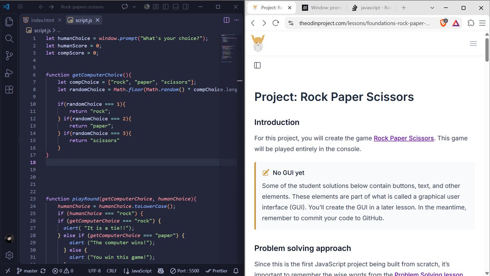Viewport: 490px width, 276px height.
Task: Click the VS Code code minimap
Action: click(228, 48)
